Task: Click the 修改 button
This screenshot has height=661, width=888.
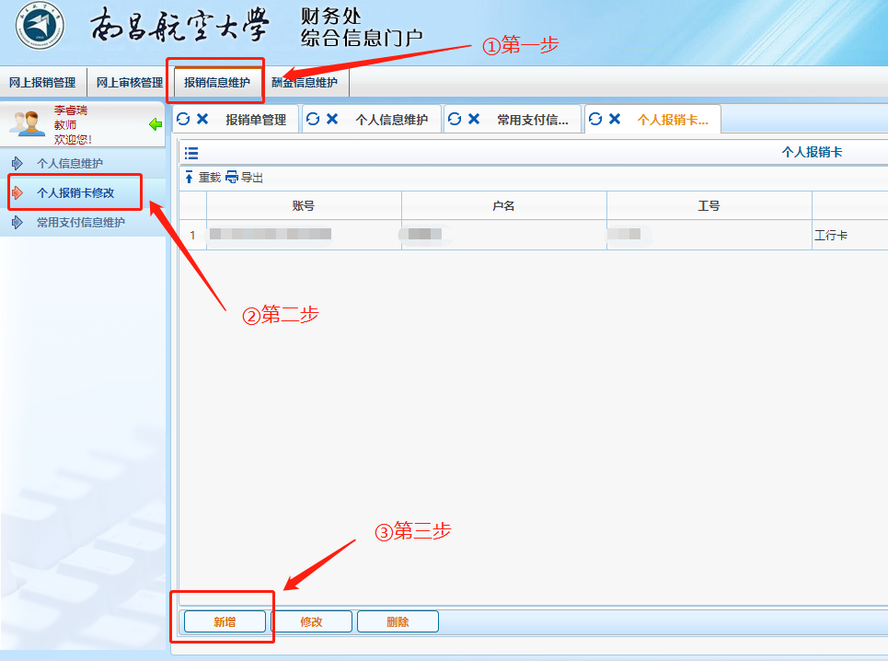Action: pyautogui.click(x=311, y=622)
